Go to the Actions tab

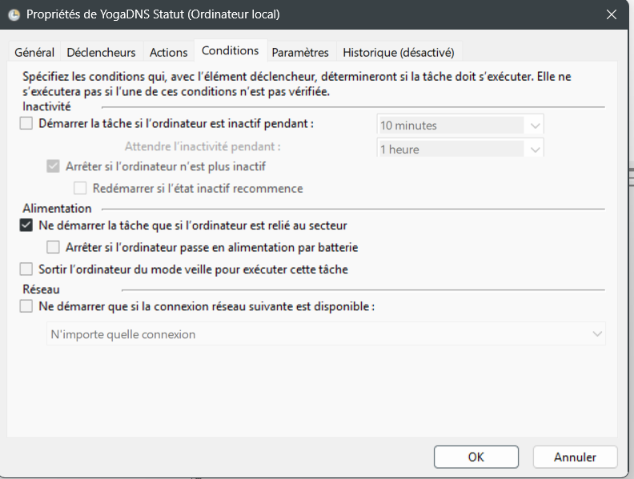click(168, 52)
